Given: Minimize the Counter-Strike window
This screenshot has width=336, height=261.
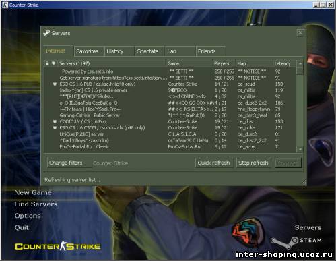Looking at the screenshot, I should tap(316, 5).
